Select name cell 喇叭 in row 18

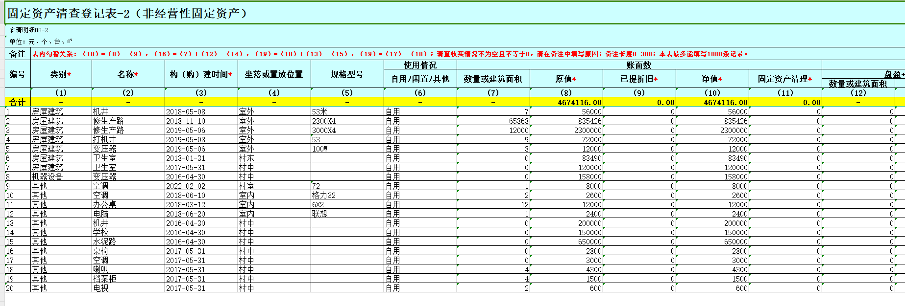click(x=128, y=269)
